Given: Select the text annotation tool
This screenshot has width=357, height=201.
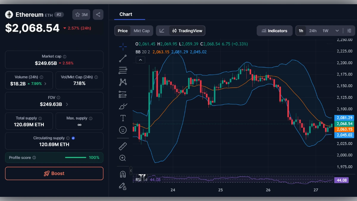Looking at the screenshot, I should click(123, 118).
